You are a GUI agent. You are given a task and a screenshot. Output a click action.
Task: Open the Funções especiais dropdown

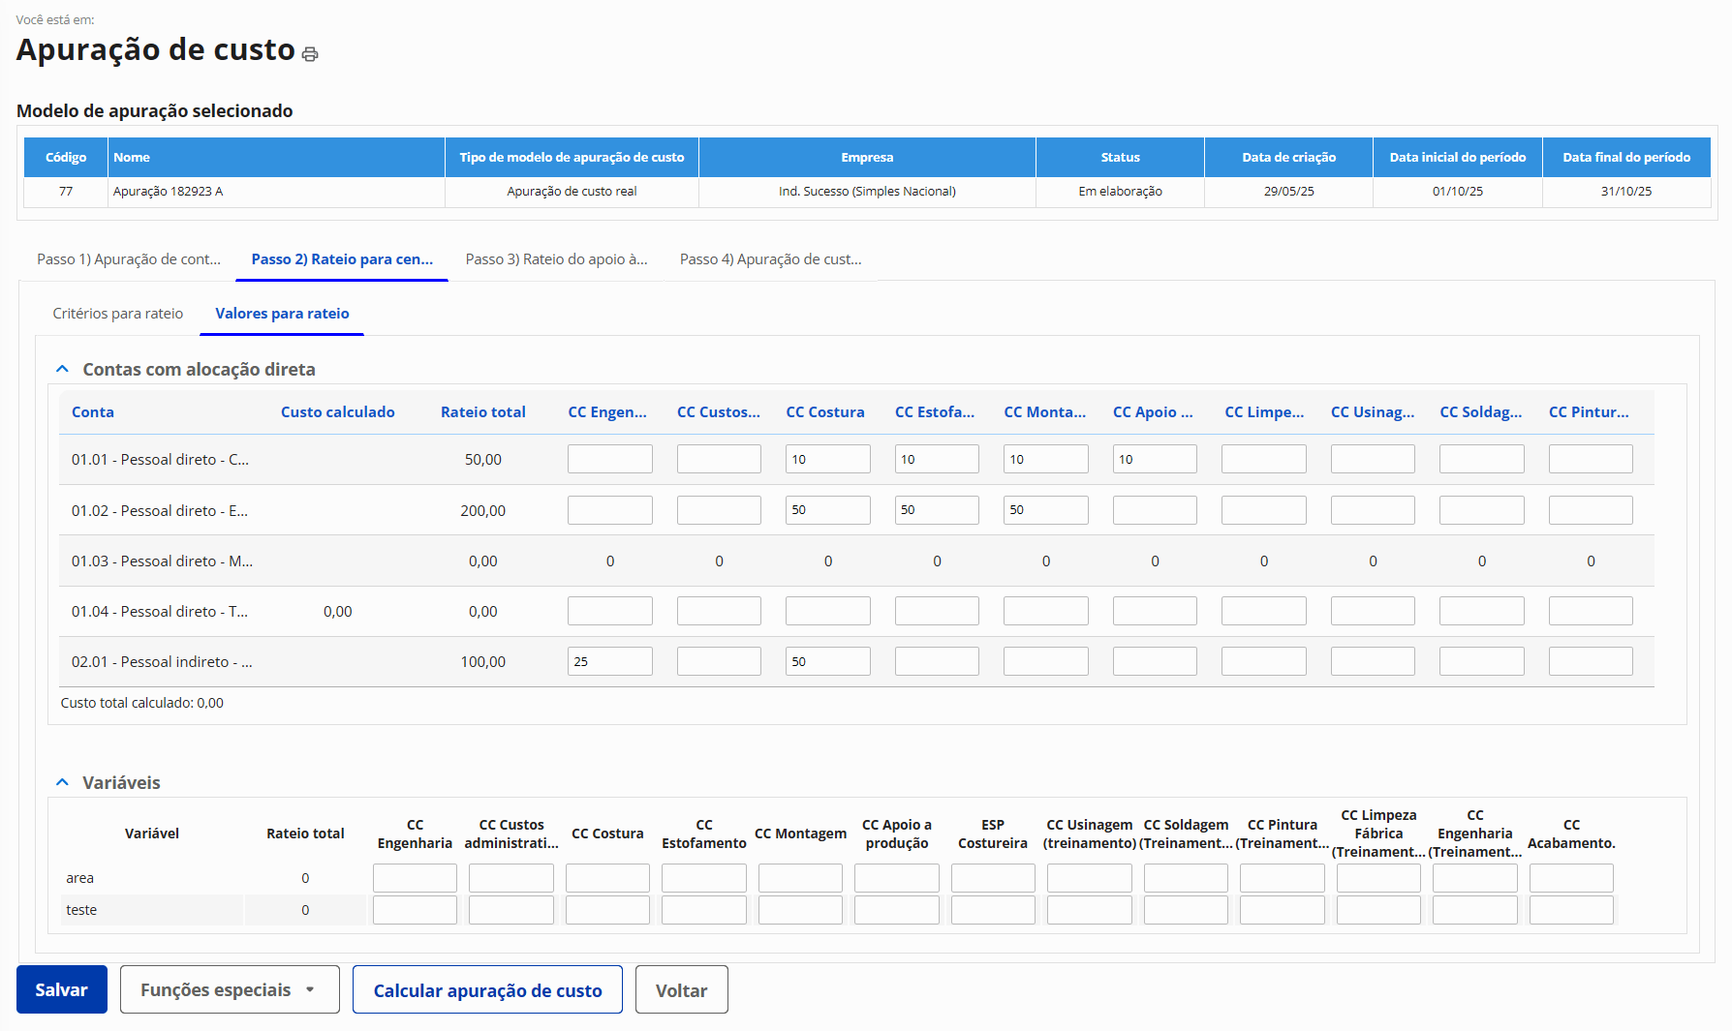click(x=230, y=989)
